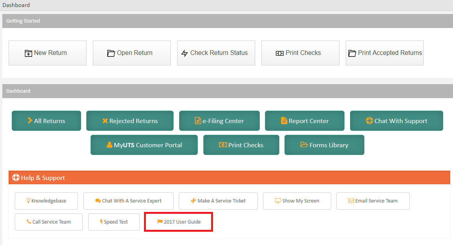Click the flag icon on 2017 User Guide

(160, 221)
